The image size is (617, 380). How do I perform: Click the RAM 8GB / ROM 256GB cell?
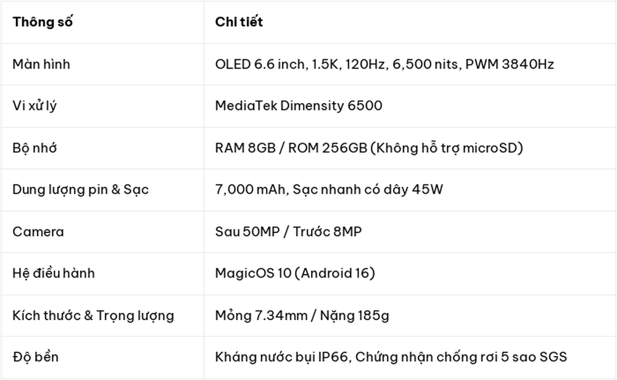point(369,148)
